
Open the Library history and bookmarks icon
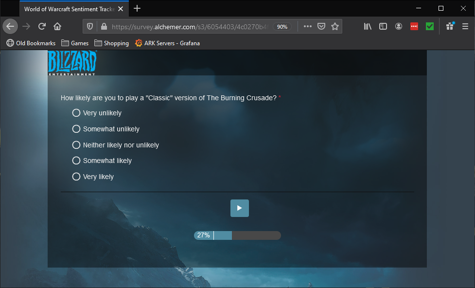pyautogui.click(x=368, y=27)
